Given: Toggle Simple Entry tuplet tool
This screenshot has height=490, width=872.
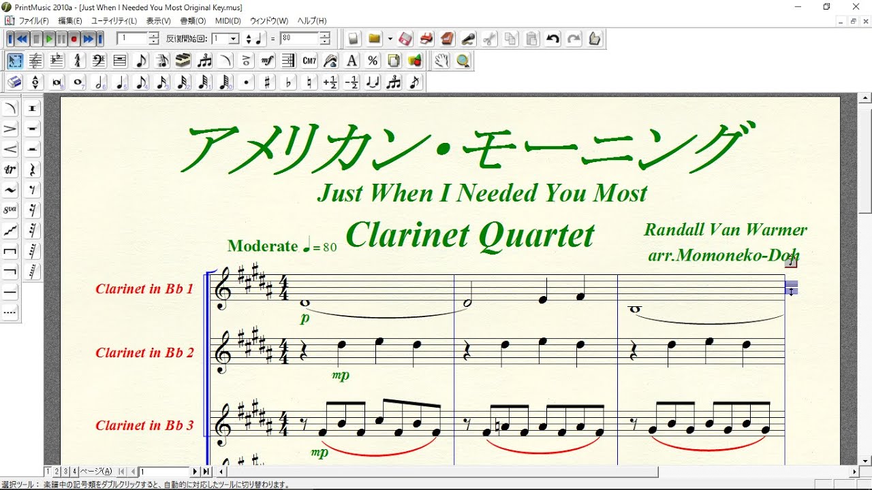Looking at the screenshot, I should click(x=394, y=82).
